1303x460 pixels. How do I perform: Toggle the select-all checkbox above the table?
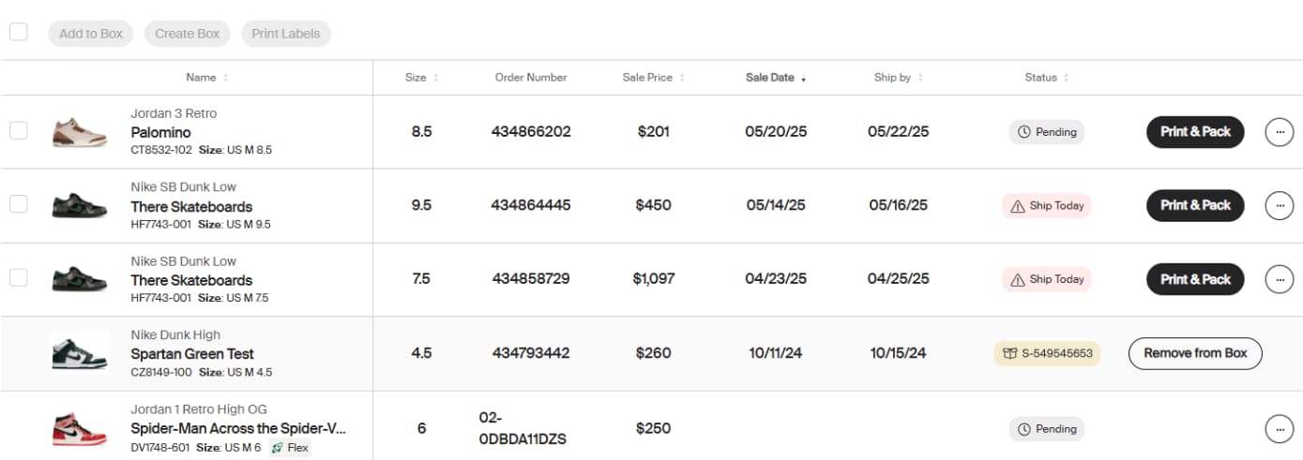click(19, 33)
